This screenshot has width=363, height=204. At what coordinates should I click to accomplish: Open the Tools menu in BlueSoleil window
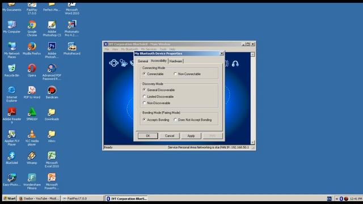(163, 49)
